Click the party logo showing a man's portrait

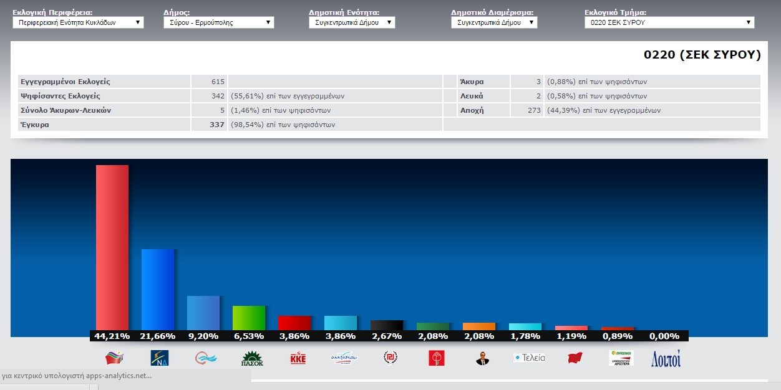click(x=481, y=358)
